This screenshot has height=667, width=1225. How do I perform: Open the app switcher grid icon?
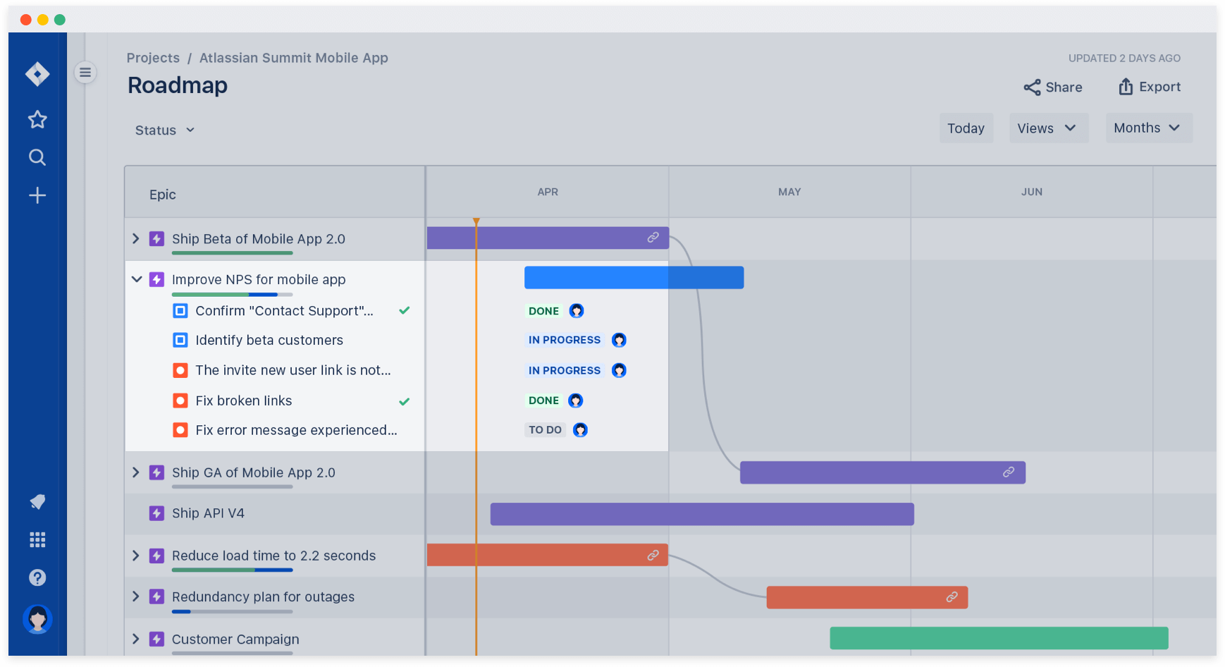37,539
